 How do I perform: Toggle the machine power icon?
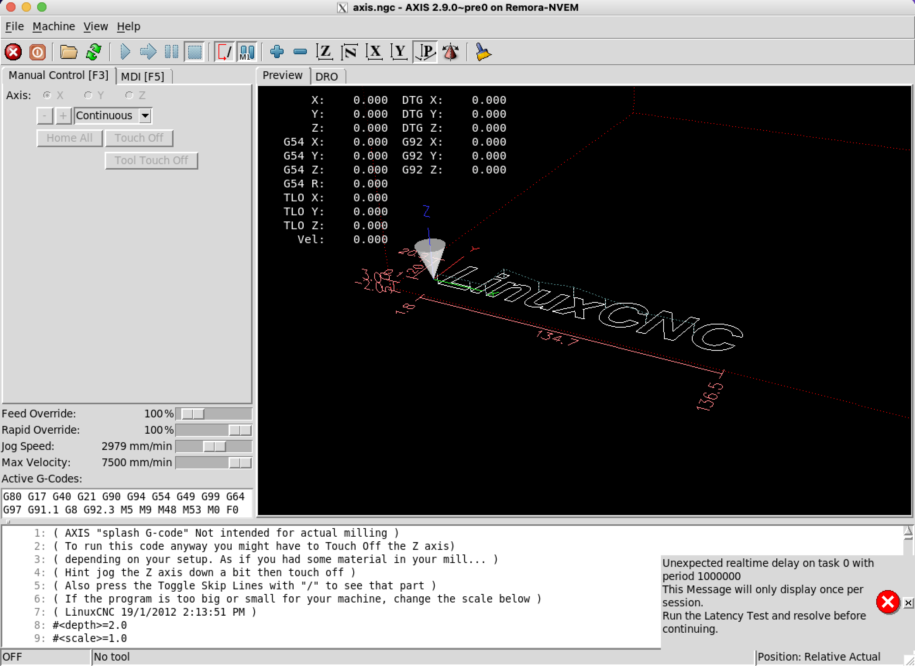[38, 52]
